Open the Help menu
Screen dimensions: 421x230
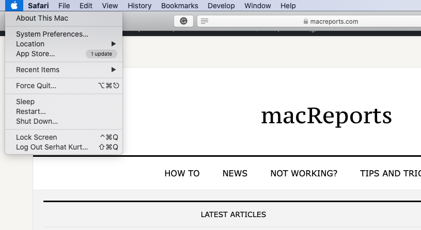[x=288, y=6]
